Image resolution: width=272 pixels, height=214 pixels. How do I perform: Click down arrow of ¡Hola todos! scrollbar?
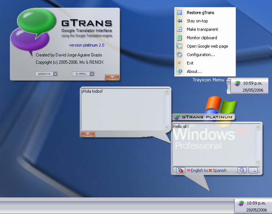click(167, 127)
